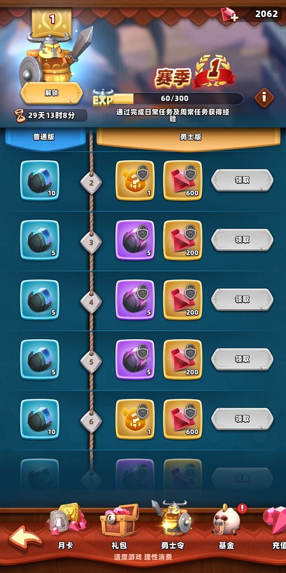Click 领取 claim button on level 2 row
This screenshot has height=573, width=286.
[x=242, y=180]
